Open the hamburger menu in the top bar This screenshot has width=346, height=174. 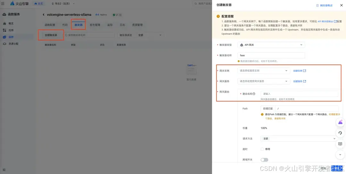click(x=3, y=4)
